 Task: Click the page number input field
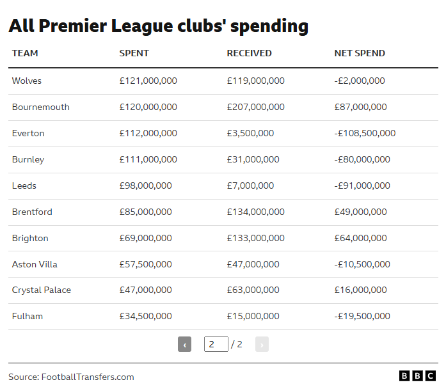point(216,344)
